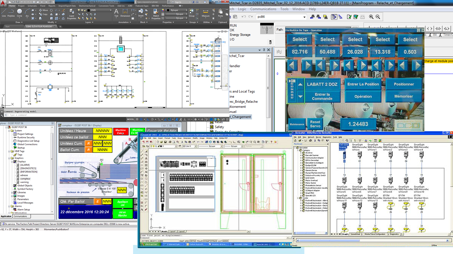Click Select button above value 82.716

(300, 40)
